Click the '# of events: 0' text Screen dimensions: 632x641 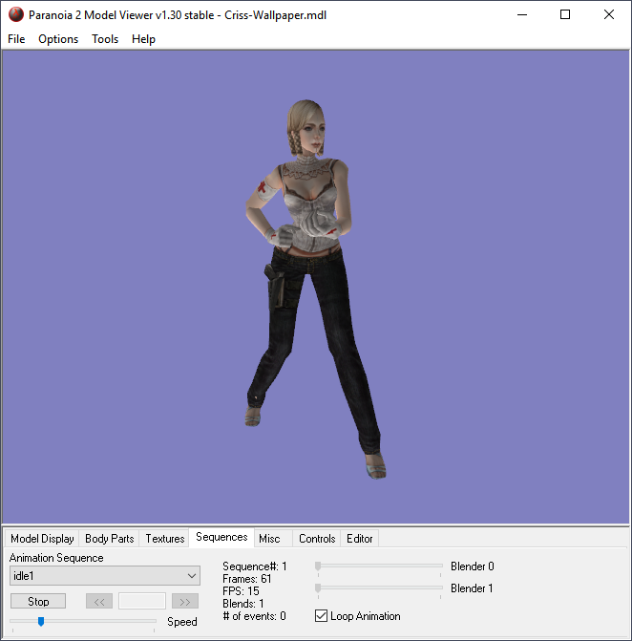254,616
